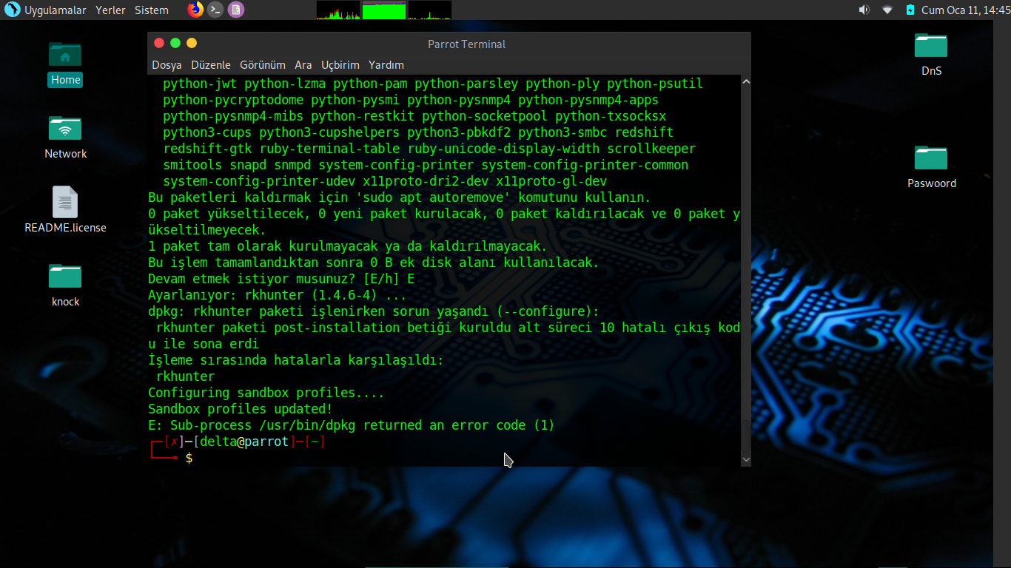Open the Yardım menu in terminal
The height and width of the screenshot is (568, 1011).
386,65
